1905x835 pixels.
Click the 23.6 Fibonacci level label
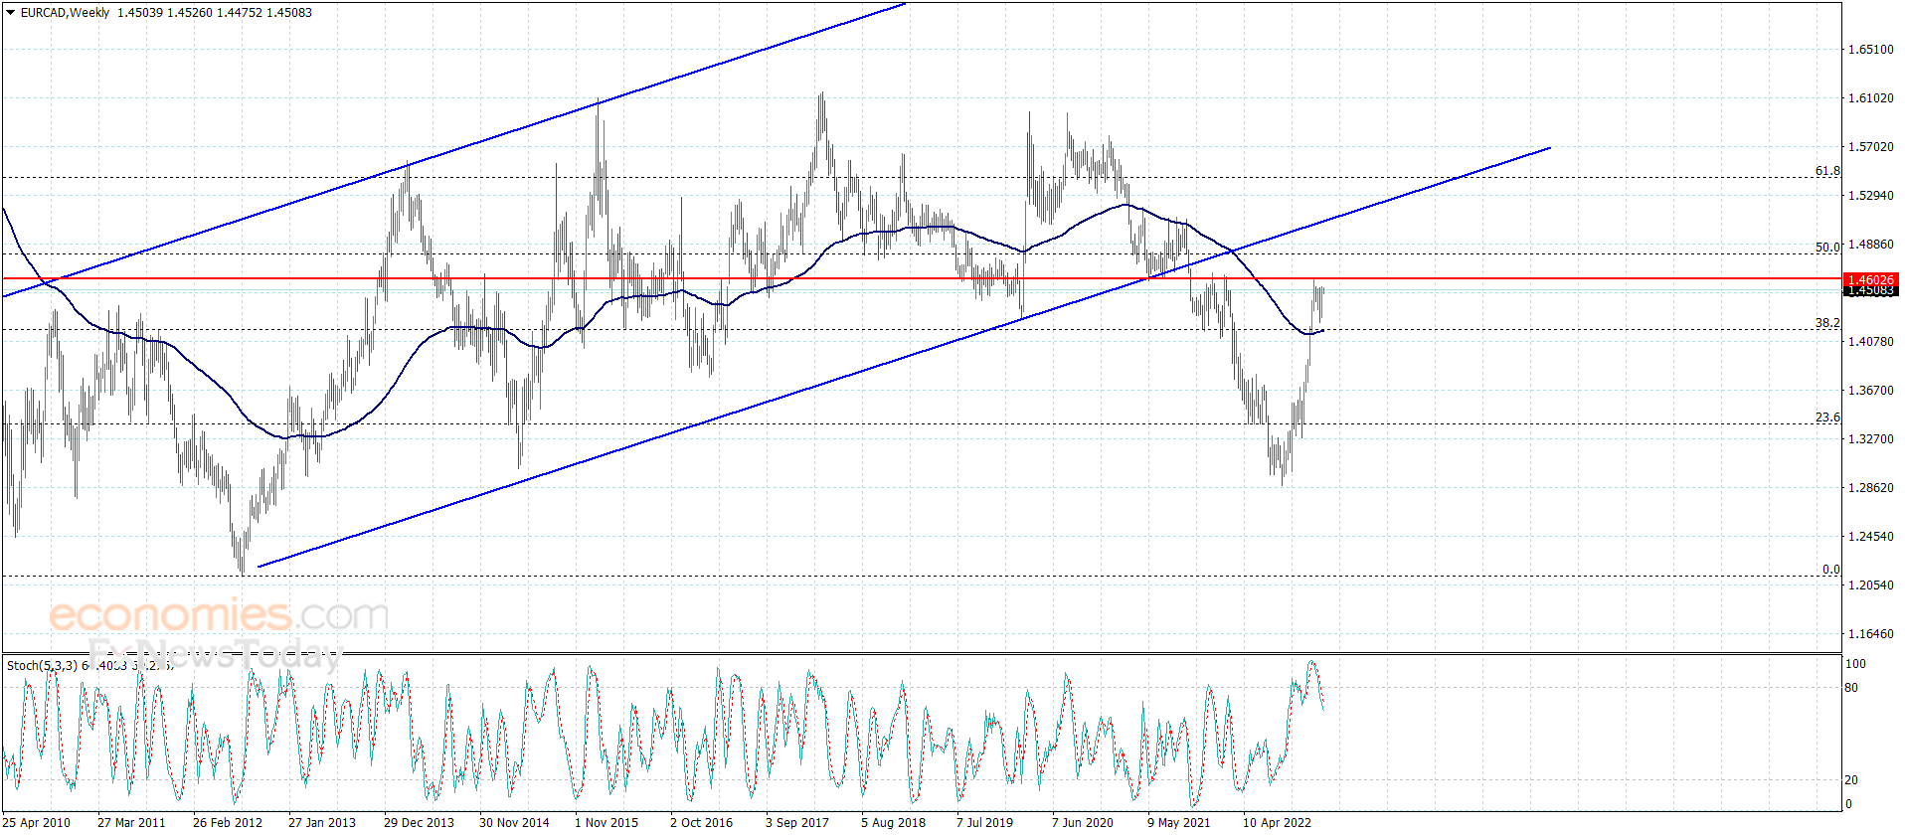(x=1827, y=417)
